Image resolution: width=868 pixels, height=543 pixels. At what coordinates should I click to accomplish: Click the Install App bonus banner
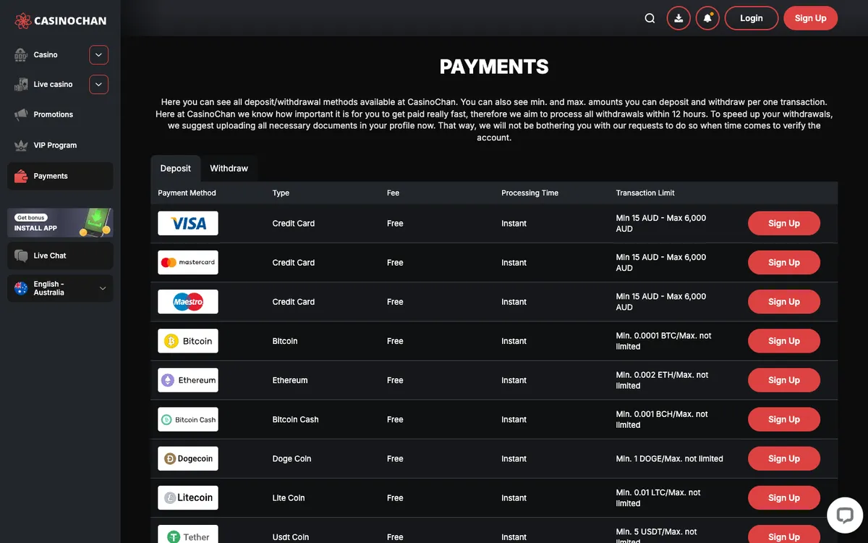pyautogui.click(x=60, y=223)
